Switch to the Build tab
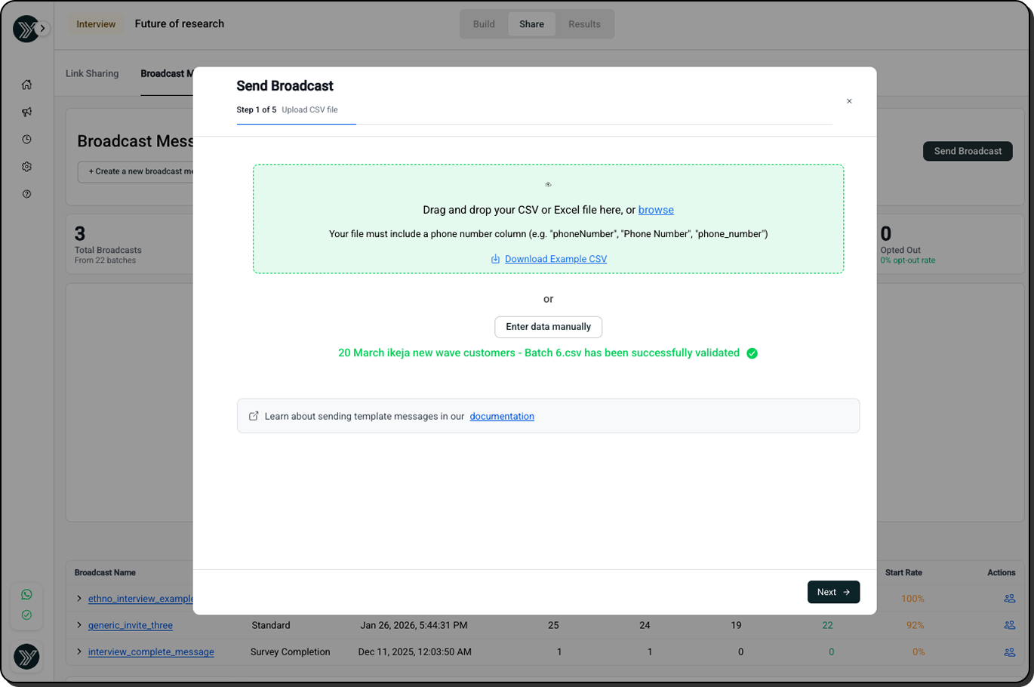 click(484, 24)
